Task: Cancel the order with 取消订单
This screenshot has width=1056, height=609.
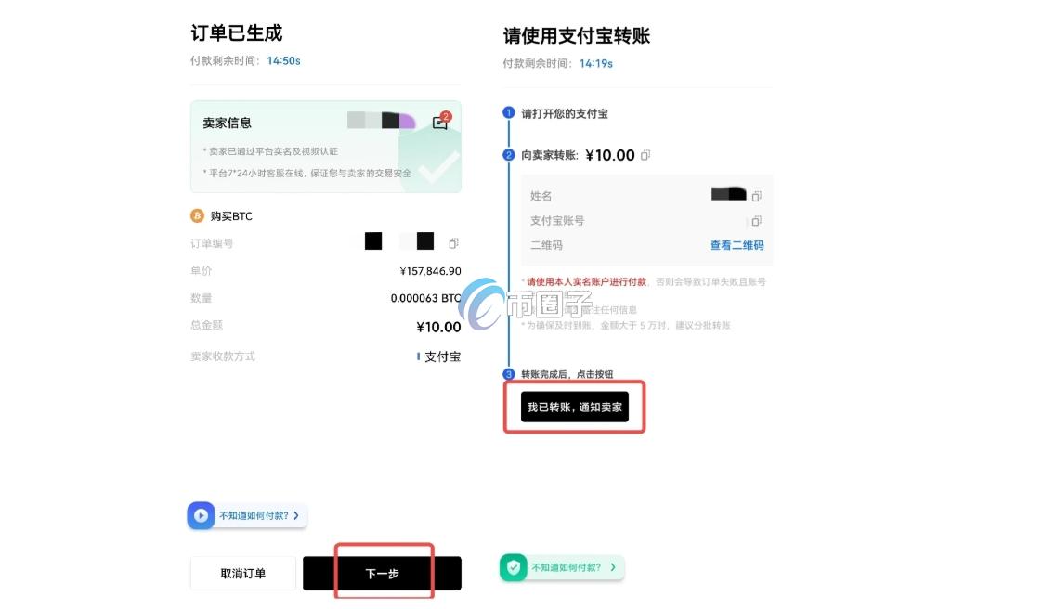Action: (242, 573)
